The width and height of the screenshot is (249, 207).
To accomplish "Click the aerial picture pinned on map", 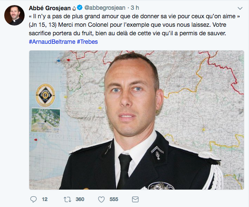I will point(45,120).
